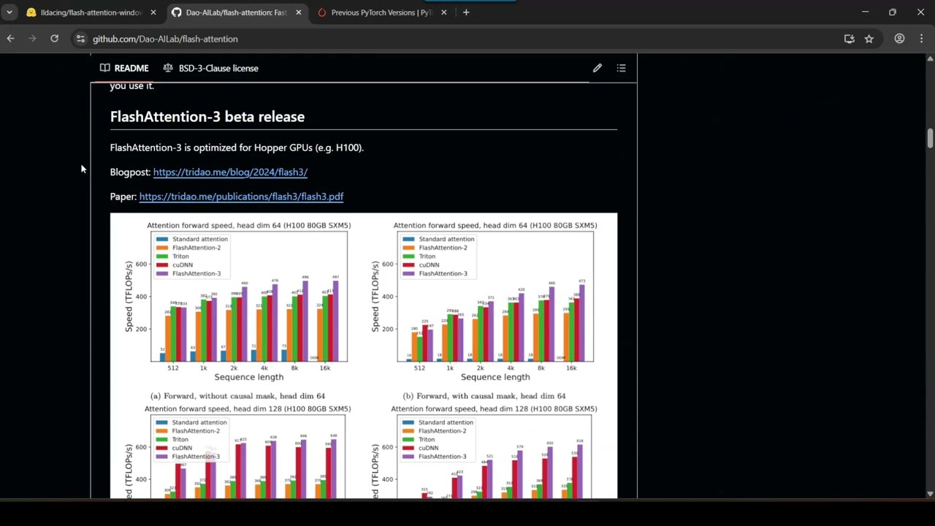Viewport: 935px width, 526px height.
Task: Click the "FlashAttention-3 beta release" heading
Action: click(207, 116)
